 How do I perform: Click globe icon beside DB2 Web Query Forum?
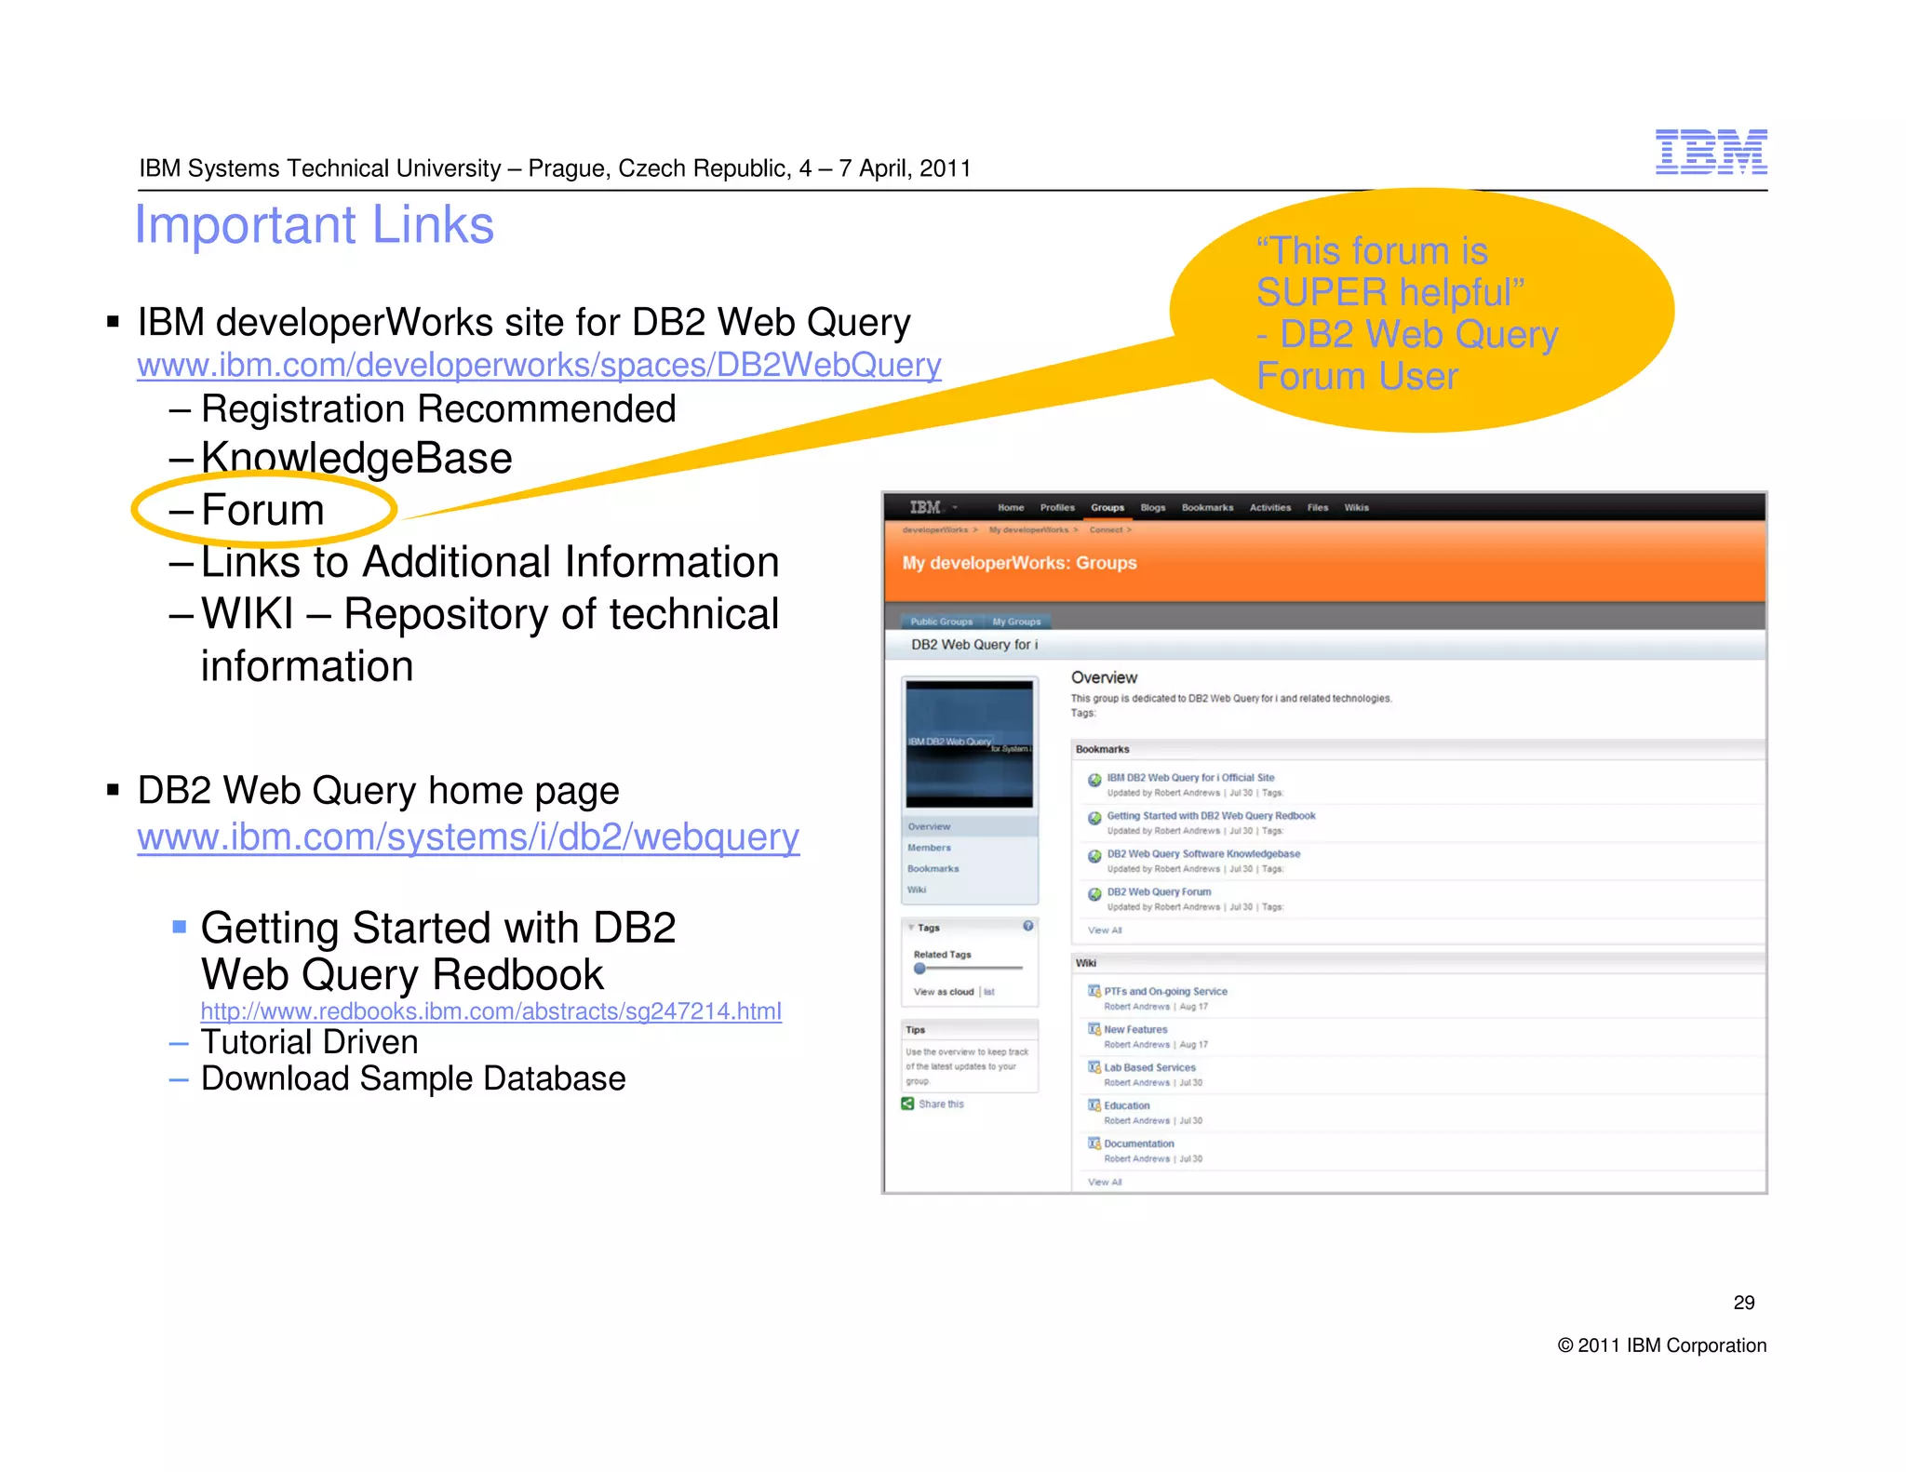(x=1094, y=894)
